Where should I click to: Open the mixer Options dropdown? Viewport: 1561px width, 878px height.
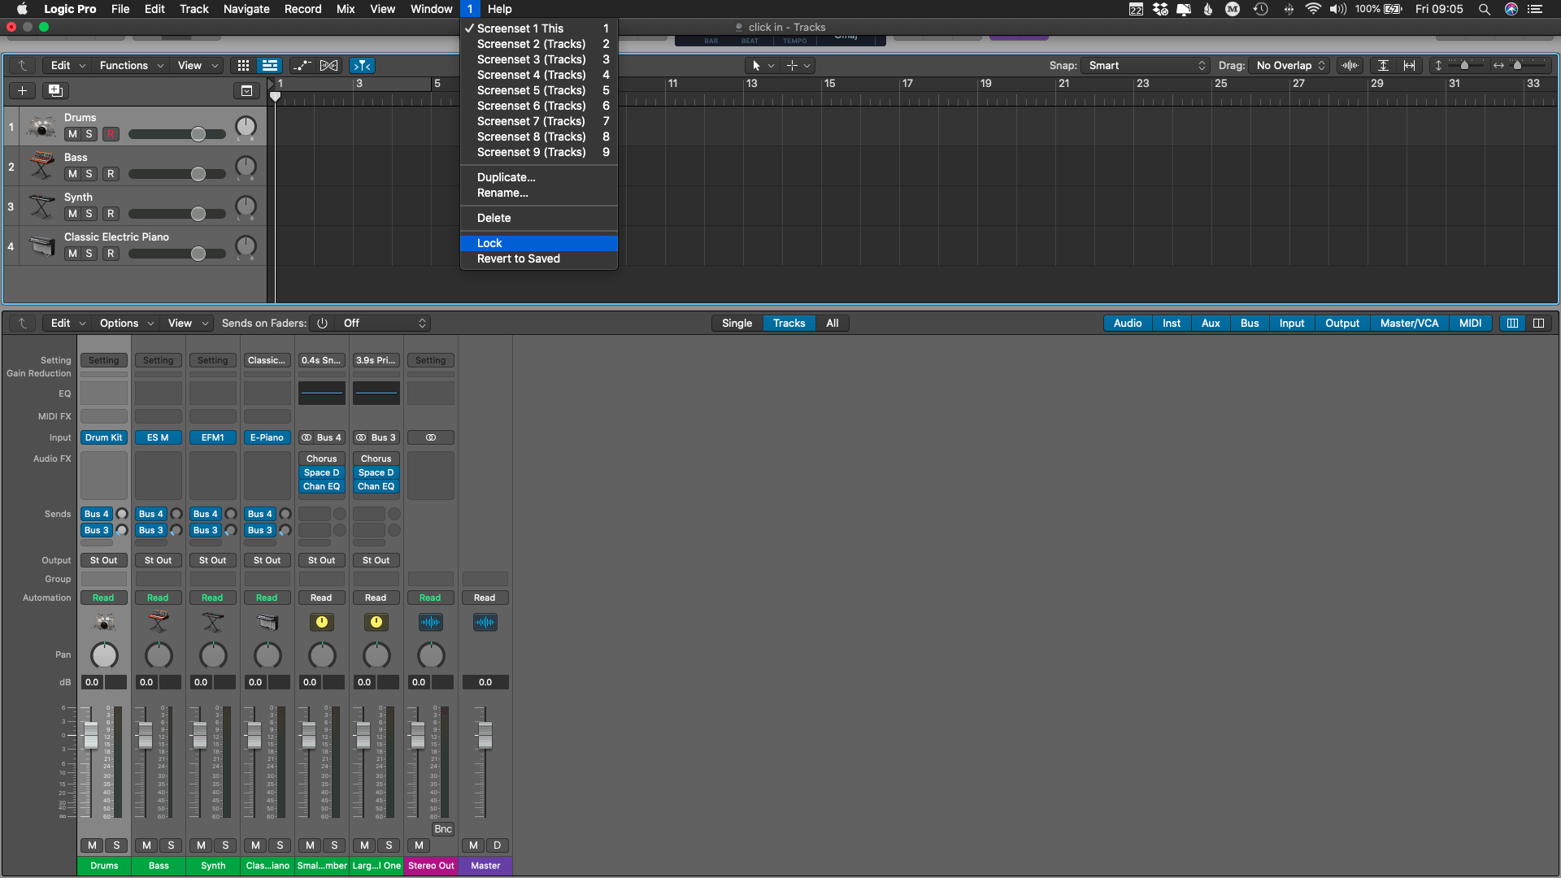(126, 323)
